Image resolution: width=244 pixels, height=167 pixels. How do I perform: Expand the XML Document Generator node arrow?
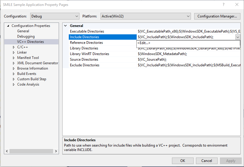(x=14, y=63)
